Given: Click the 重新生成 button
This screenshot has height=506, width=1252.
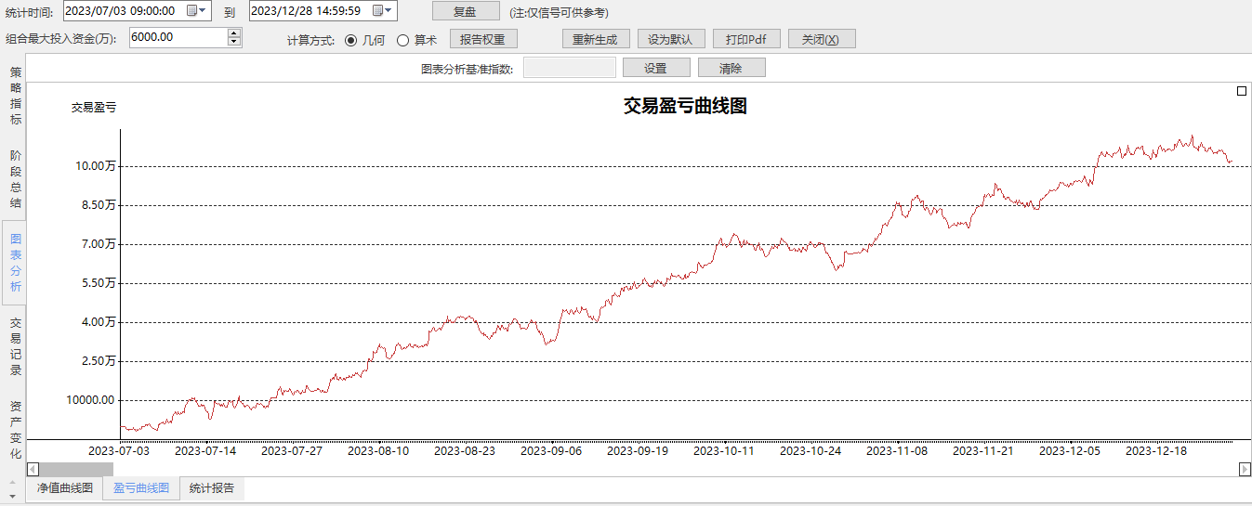Looking at the screenshot, I should coord(596,39).
